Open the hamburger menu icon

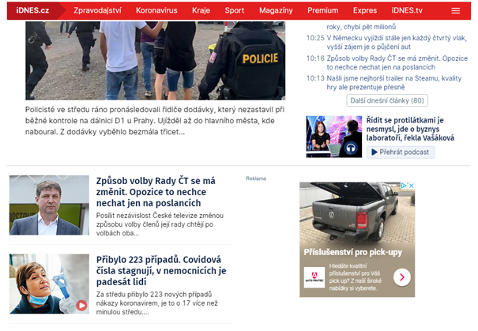coord(455,11)
